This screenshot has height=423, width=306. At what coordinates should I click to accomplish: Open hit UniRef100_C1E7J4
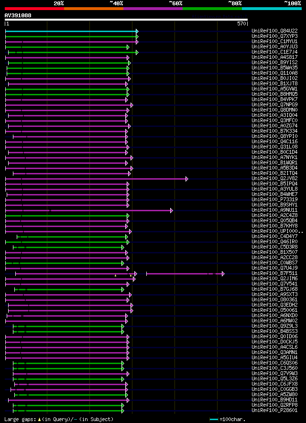click(274, 52)
